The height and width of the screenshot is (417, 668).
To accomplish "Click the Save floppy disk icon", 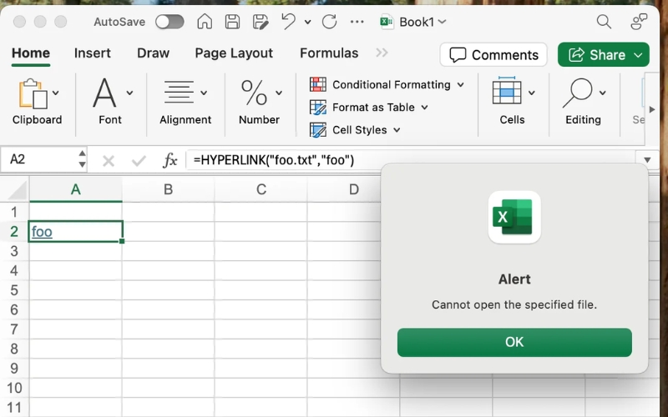I will tap(232, 22).
